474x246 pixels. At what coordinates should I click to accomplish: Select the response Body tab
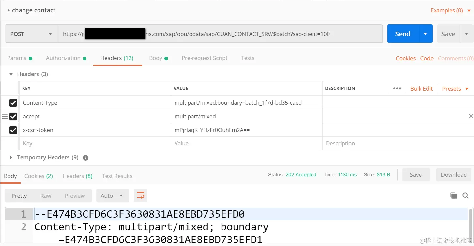10,176
